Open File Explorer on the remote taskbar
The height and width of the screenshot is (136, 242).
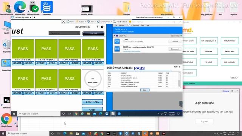88,114
